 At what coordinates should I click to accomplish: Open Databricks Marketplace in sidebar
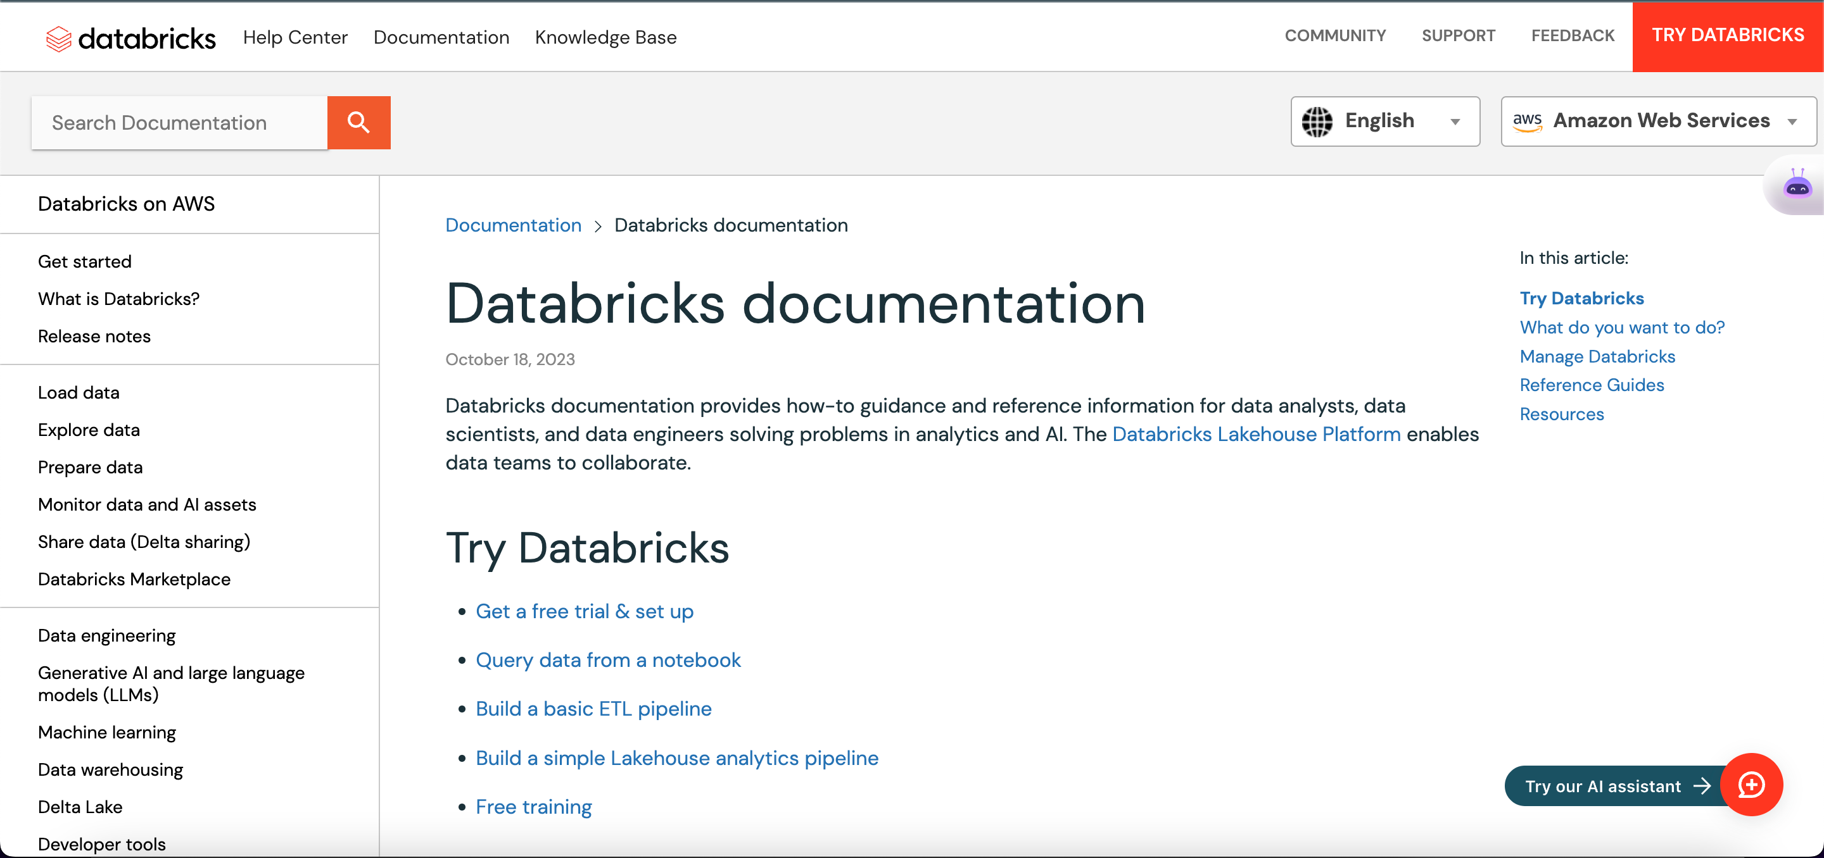(134, 580)
